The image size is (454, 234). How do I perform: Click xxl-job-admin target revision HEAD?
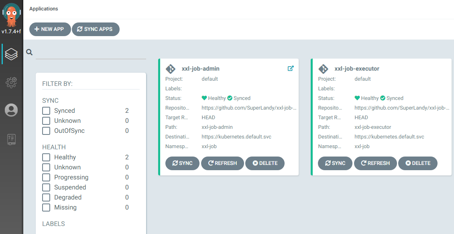208,118
